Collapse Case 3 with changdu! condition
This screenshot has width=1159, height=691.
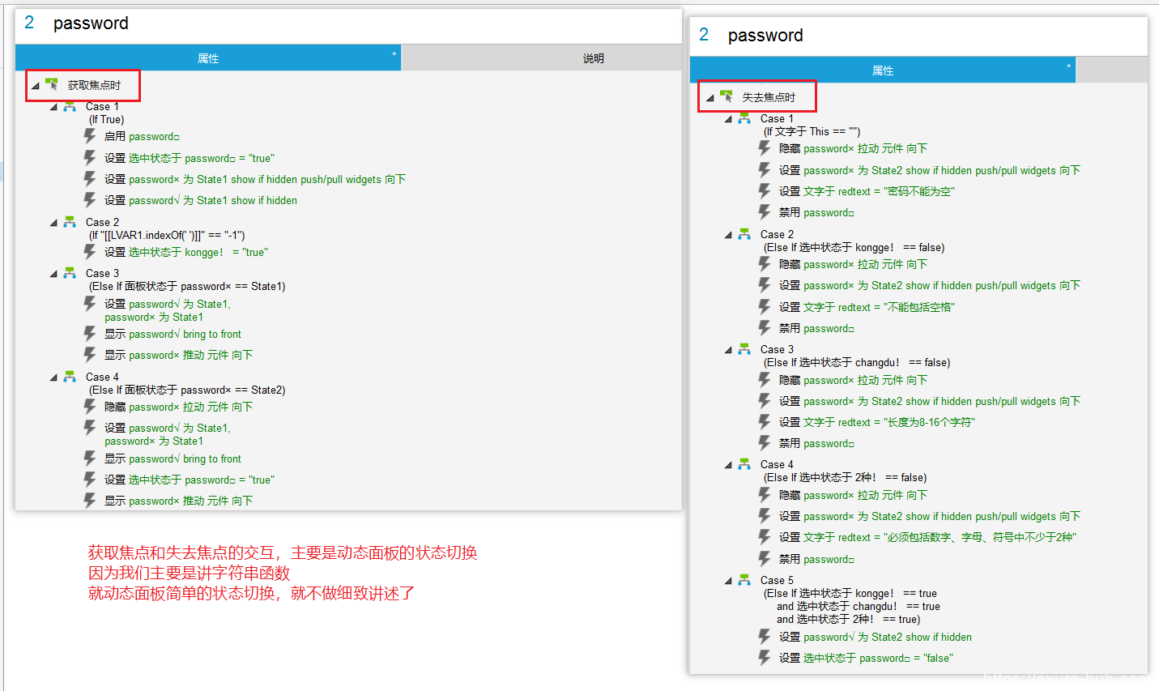[729, 350]
